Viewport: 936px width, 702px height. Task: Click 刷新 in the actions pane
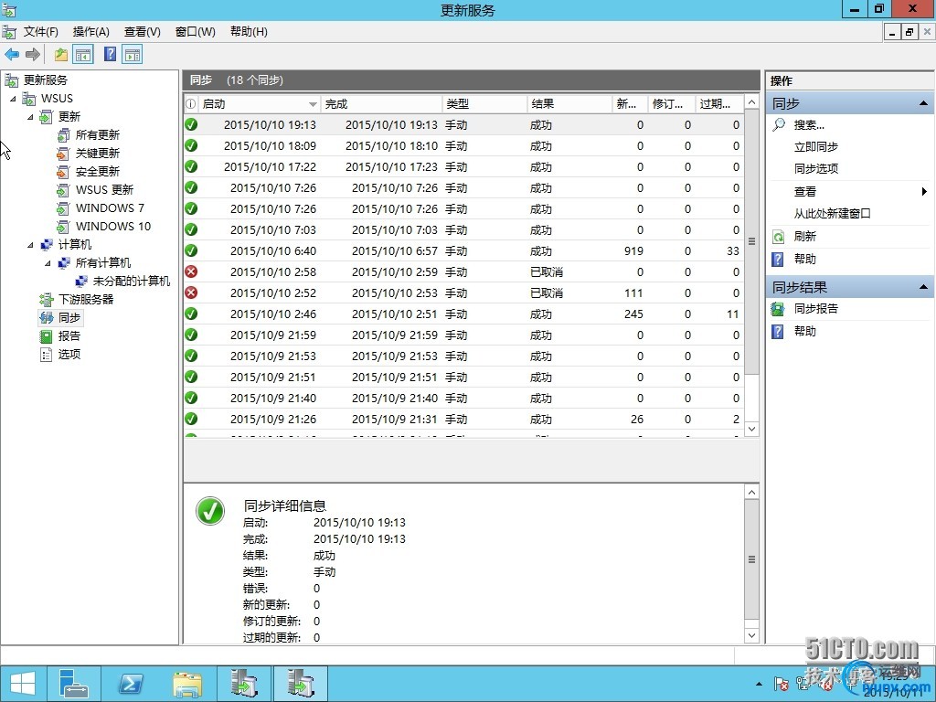[x=804, y=237]
